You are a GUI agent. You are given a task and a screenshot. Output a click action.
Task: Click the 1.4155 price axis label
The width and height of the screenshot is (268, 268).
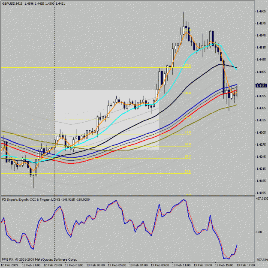coord(261,193)
